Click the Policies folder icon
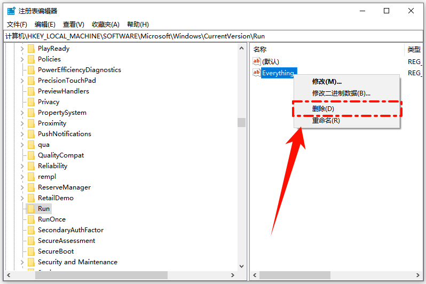 point(31,59)
